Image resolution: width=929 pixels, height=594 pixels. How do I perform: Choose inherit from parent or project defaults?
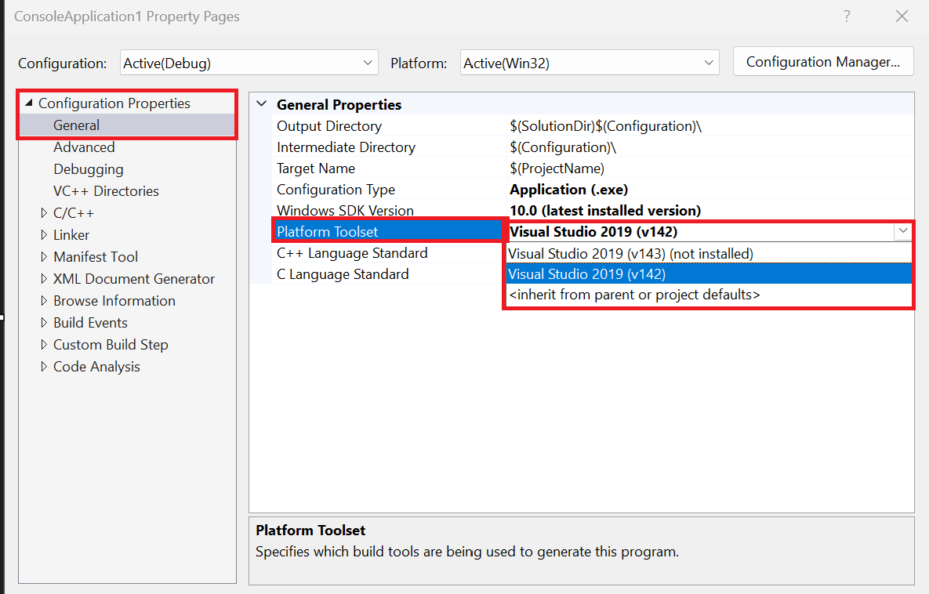pos(709,295)
